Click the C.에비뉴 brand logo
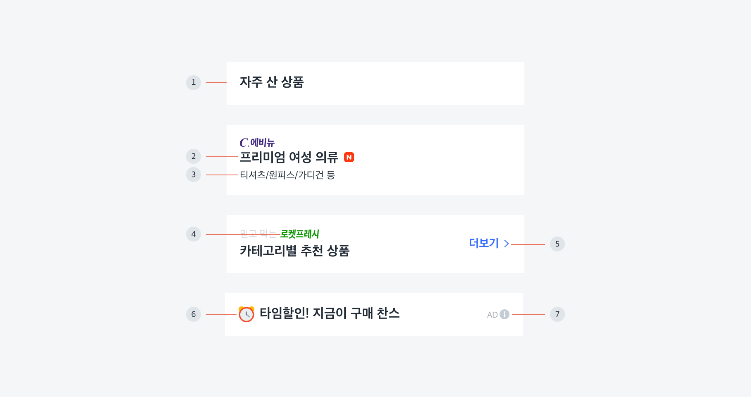This screenshot has width=751, height=397. [257, 143]
